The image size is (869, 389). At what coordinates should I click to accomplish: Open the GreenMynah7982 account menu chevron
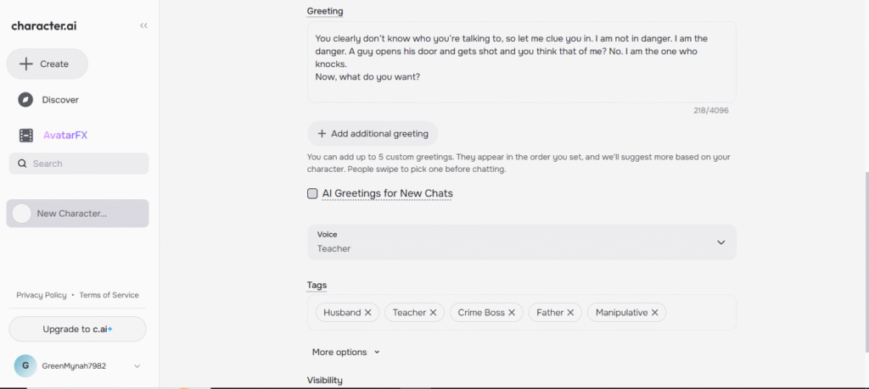[137, 366]
